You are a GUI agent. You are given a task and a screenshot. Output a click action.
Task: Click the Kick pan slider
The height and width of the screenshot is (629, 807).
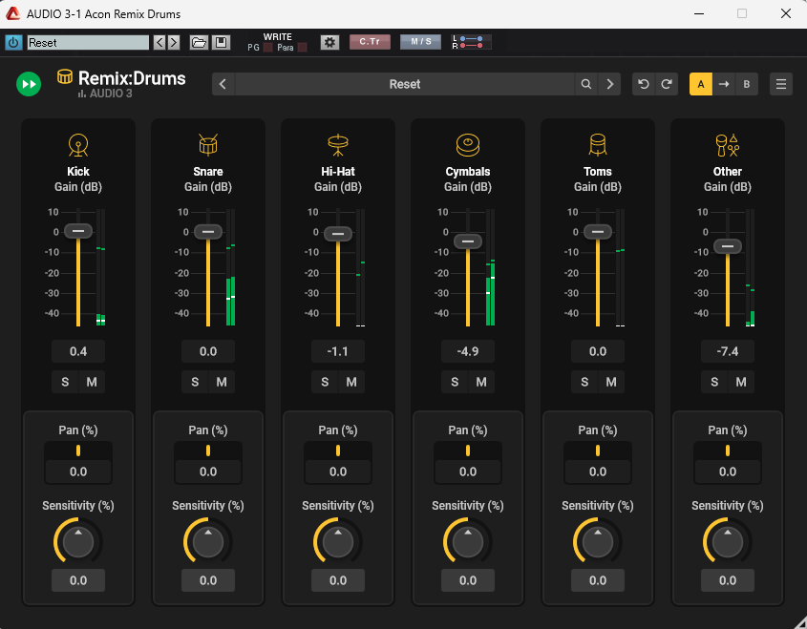click(x=78, y=451)
